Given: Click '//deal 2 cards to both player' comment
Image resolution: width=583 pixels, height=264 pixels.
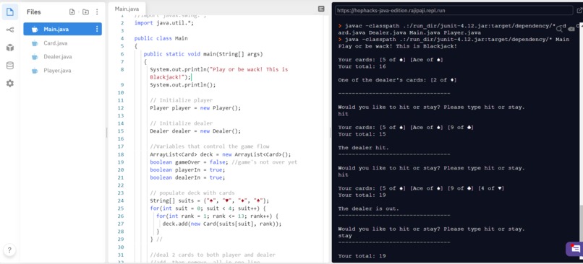Looking at the screenshot, I should (213, 255).
